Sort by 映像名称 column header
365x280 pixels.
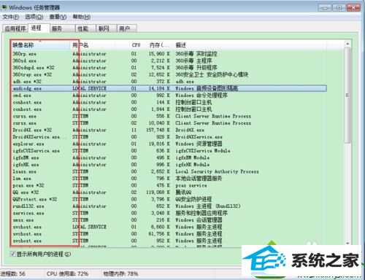click(x=40, y=45)
